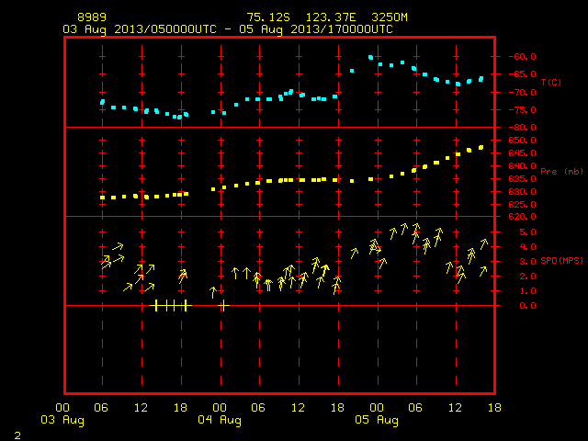
Task: Click the 3250M elevation value
Action: (x=390, y=17)
